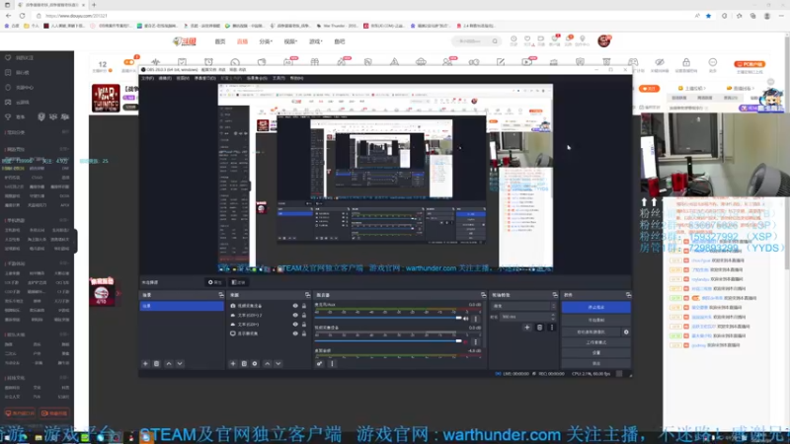The height and width of the screenshot is (444, 790).
Task: Toggle lock on video capture device source
Action: [x=304, y=306]
